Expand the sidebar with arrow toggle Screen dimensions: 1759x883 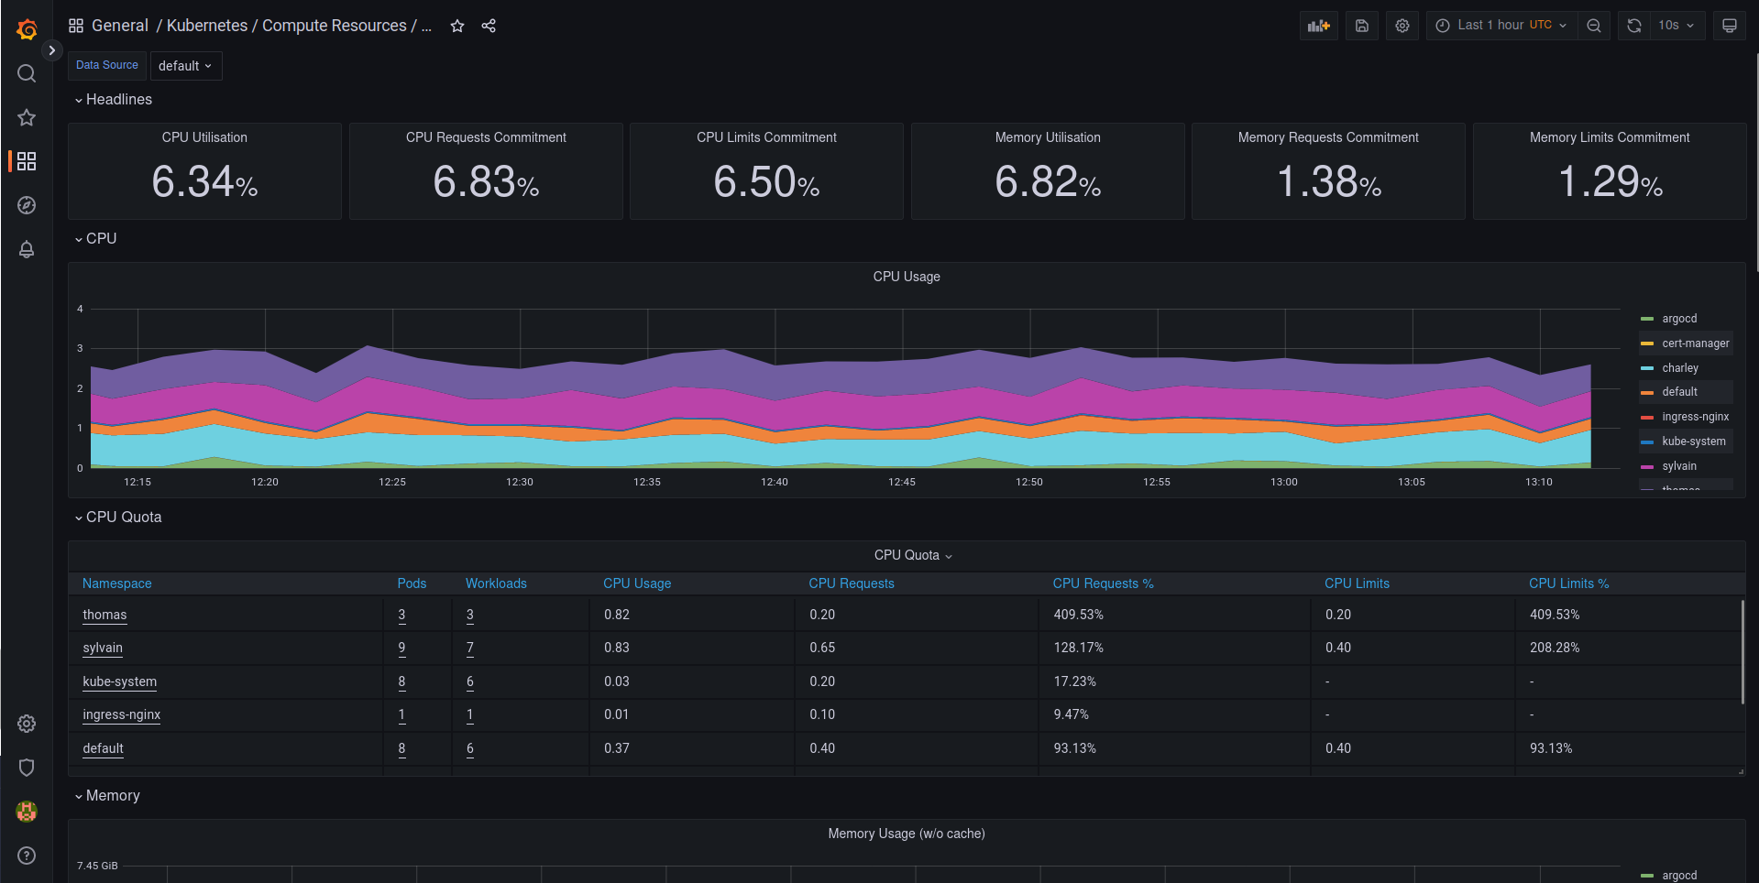[x=52, y=50]
